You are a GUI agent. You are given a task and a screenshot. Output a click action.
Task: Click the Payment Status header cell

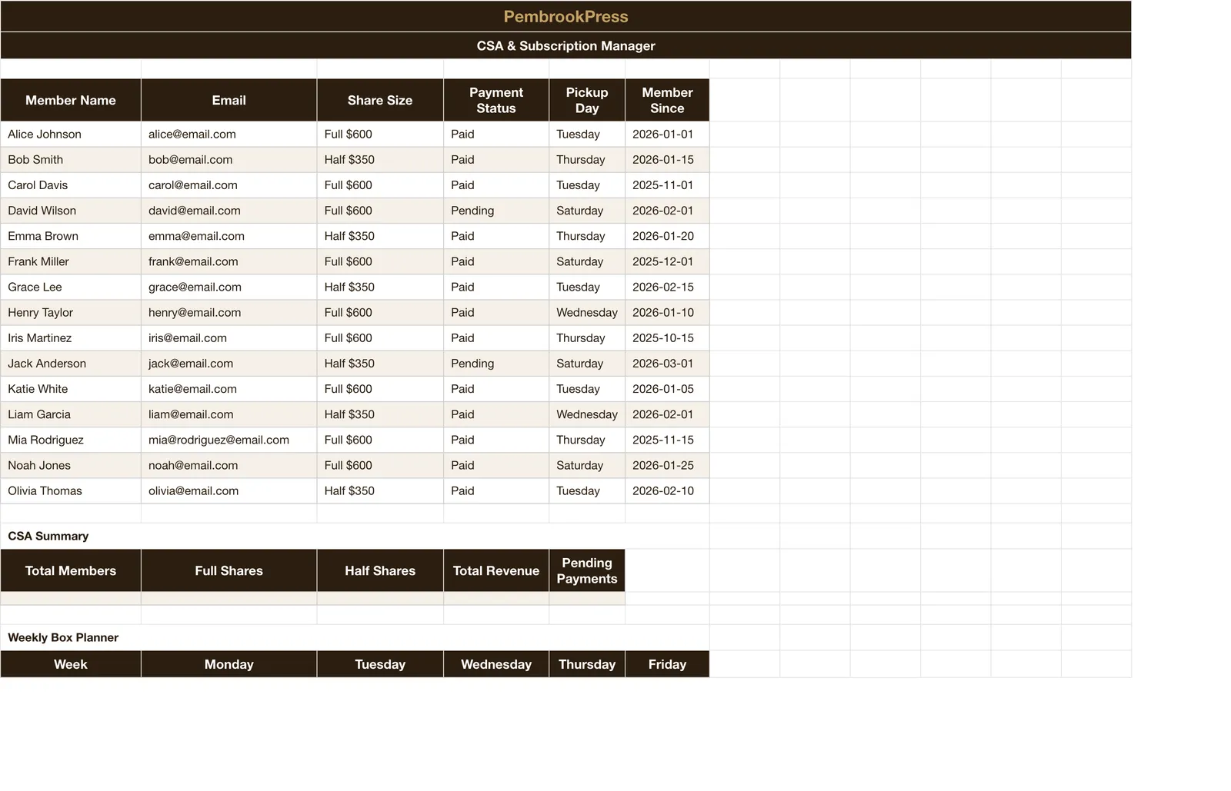496,100
